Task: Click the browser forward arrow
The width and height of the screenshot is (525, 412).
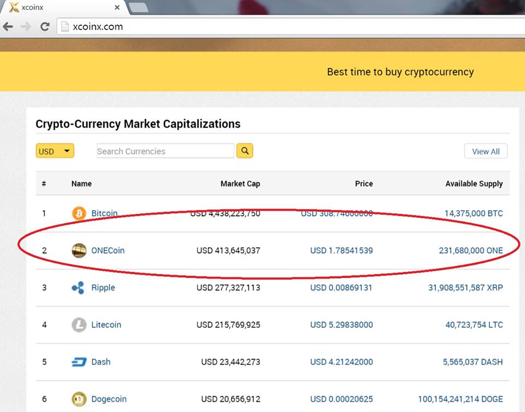Action: [26, 26]
